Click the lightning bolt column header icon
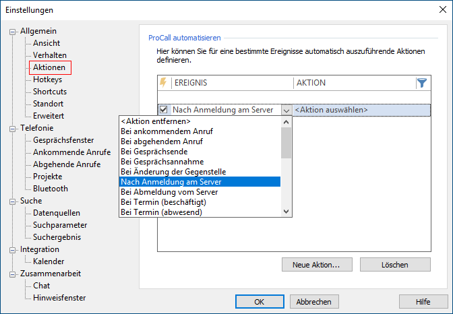Image resolution: width=453 pixels, height=314 pixels. (162, 83)
